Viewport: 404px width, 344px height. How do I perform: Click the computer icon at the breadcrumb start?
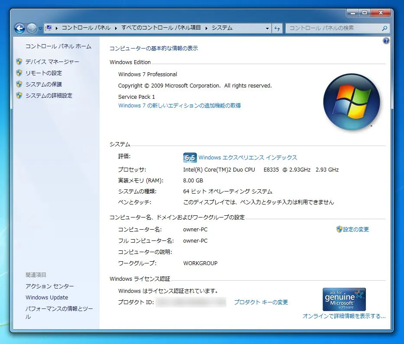50,27
